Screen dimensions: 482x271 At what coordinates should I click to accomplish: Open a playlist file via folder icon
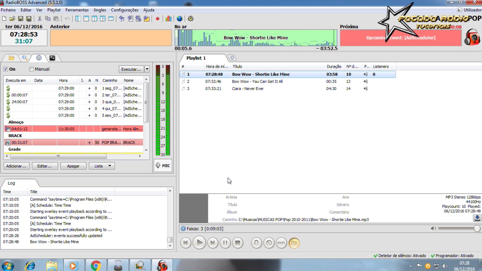[x=12, y=18]
